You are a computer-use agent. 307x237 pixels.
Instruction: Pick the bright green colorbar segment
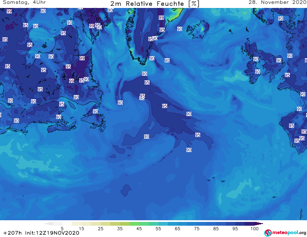coord(134,224)
